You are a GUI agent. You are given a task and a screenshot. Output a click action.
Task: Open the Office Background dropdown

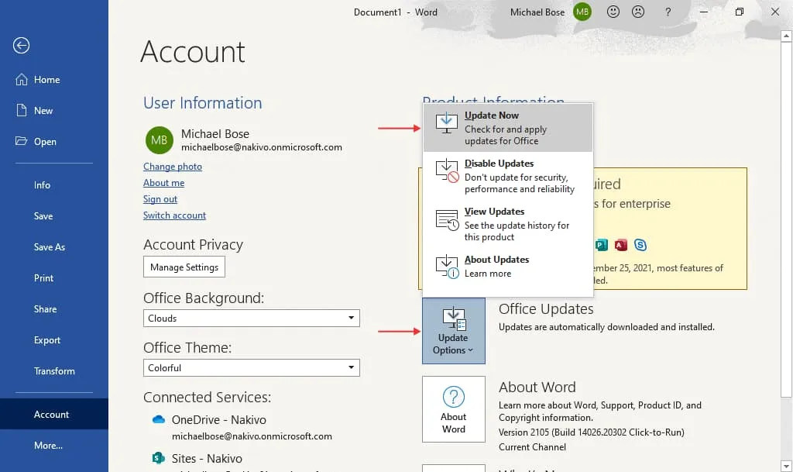click(x=252, y=318)
